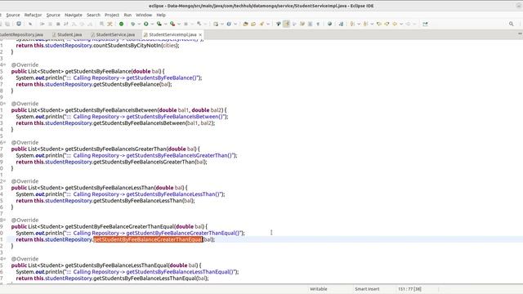The width and height of the screenshot is (523, 294).
Task: Click the cursor position 151 : 77 status
Action: pyautogui.click(x=409, y=289)
